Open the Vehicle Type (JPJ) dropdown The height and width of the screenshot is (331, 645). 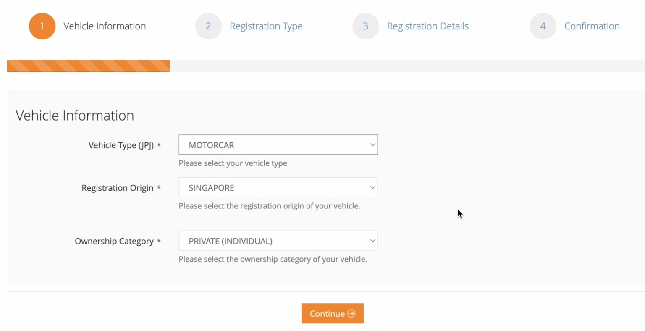(x=278, y=144)
